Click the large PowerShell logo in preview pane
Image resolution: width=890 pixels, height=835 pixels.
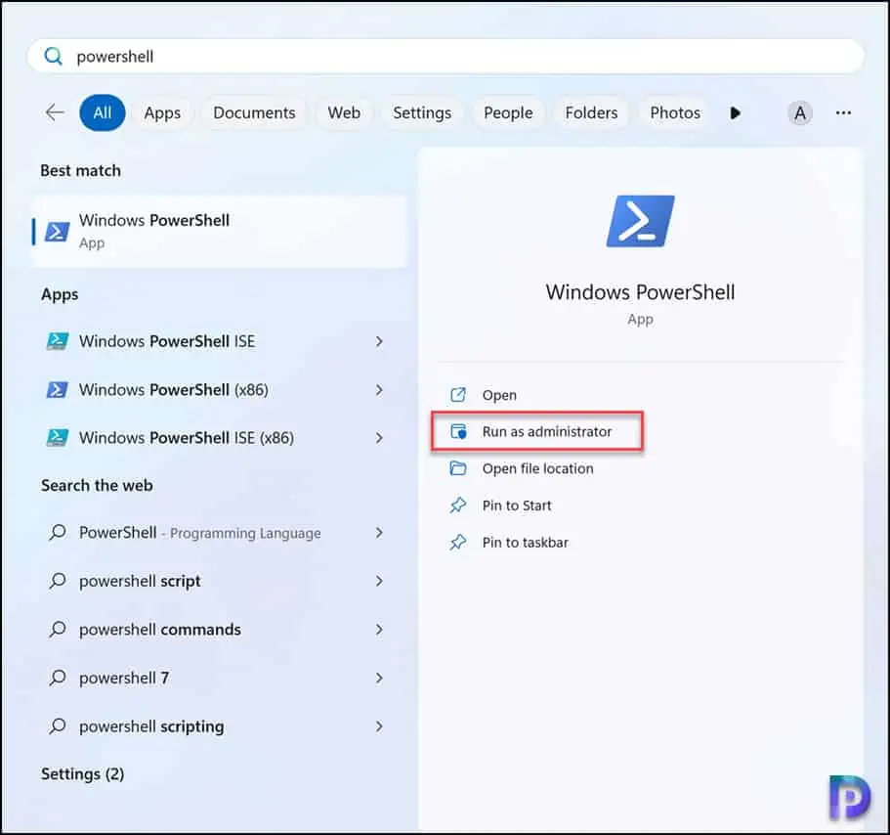(x=640, y=221)
